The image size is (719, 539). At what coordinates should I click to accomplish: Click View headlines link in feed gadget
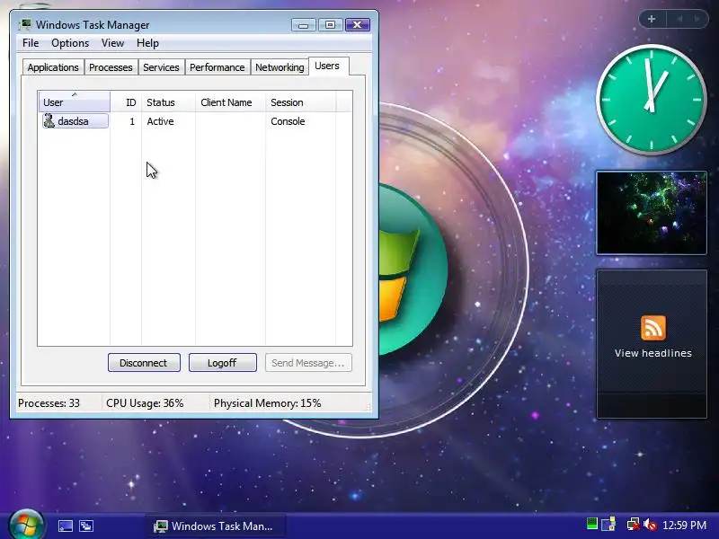pos(653,353)
